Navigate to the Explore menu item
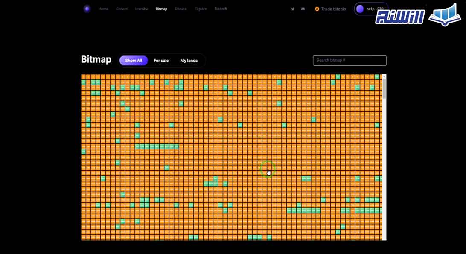 tap(200, 9)
